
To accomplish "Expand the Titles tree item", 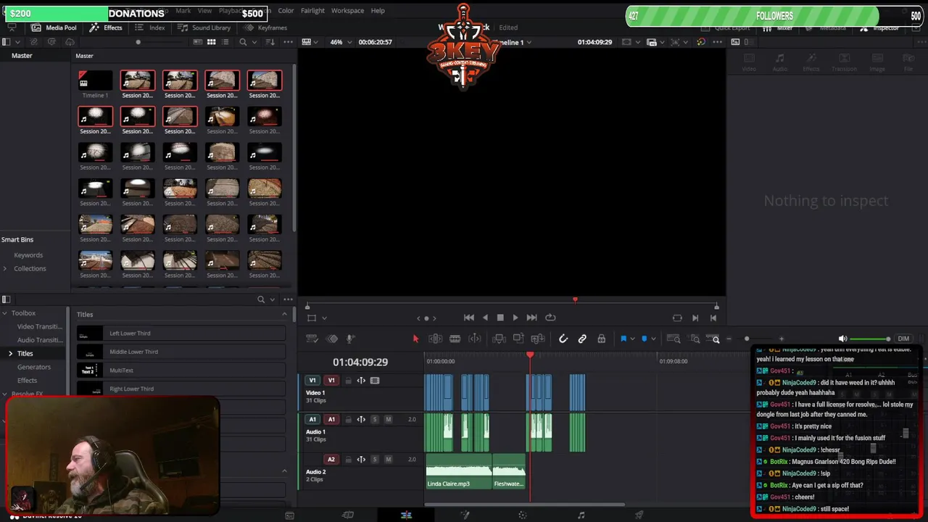I will 10,353.
